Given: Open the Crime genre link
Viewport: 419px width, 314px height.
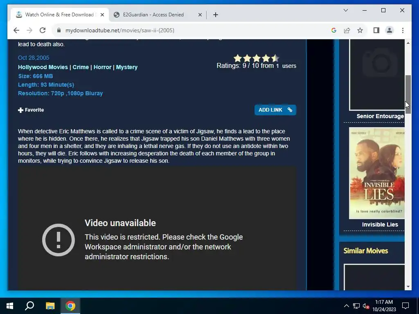Looking at the screenshot, I should [81, 67].
